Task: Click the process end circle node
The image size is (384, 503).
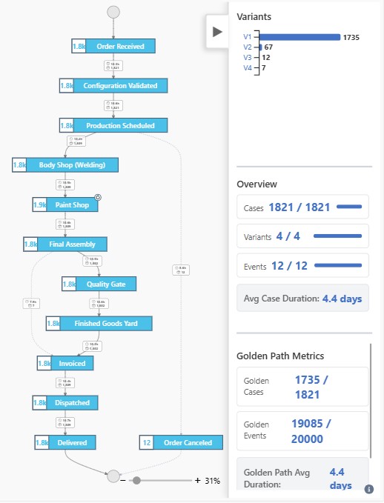Action: click(113, 476)
